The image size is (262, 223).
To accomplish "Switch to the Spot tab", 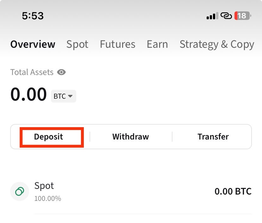I will (x=77, y=44).
